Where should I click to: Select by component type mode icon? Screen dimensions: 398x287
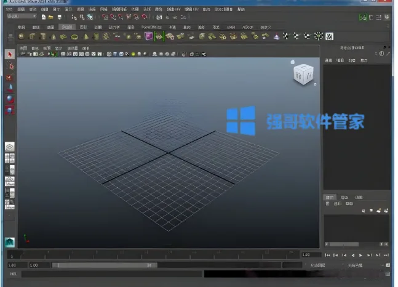pos(90,17)
